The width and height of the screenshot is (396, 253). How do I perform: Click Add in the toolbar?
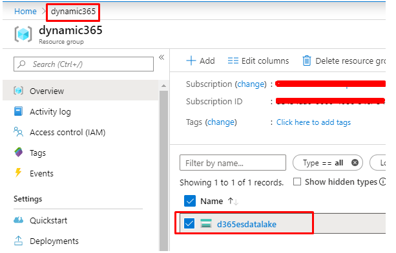pyautogui.click(x=200, y=61)
